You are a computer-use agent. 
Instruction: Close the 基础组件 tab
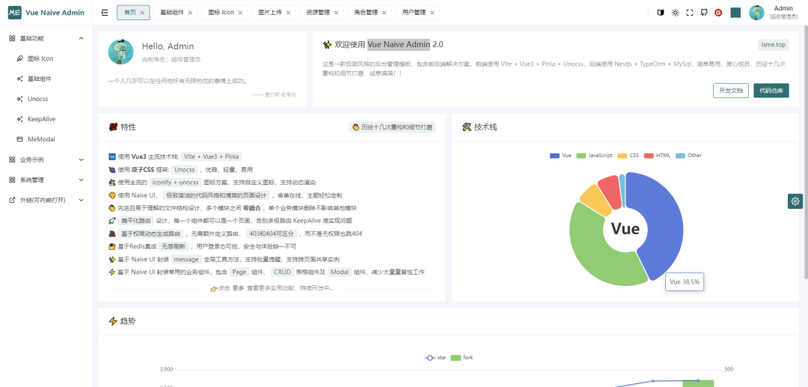coord(190,13)
